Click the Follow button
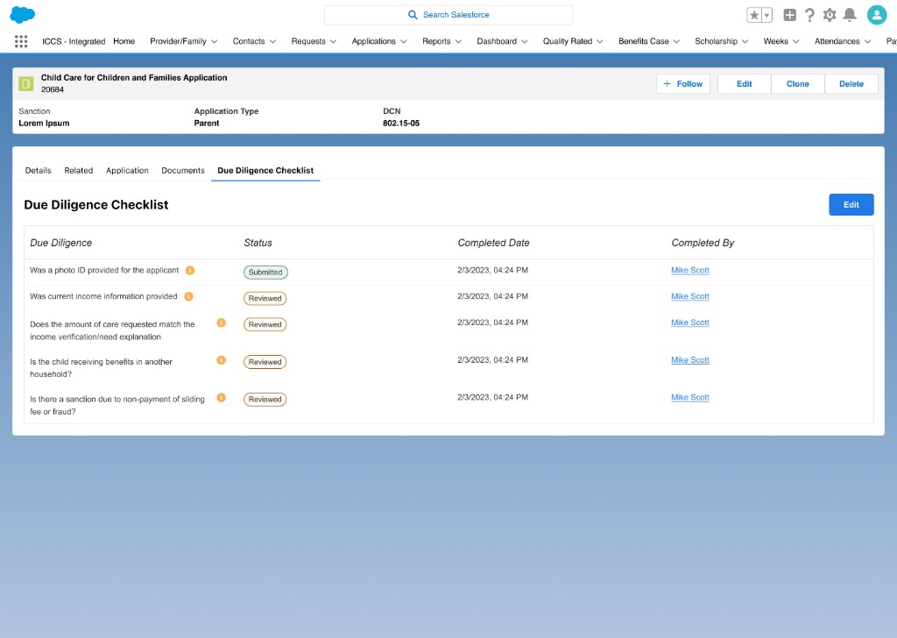Image resolution: width=897 pixels, height=638 pixels. click(x=683, y=83)
